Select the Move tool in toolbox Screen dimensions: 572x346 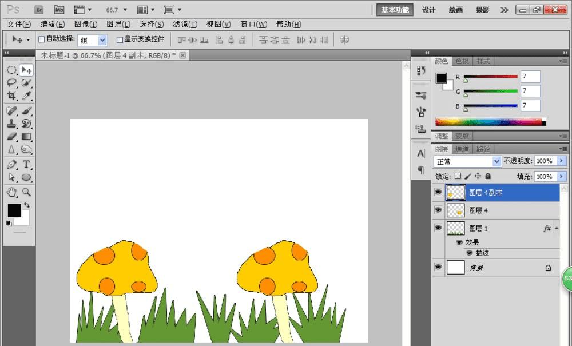tap(26, 70)
